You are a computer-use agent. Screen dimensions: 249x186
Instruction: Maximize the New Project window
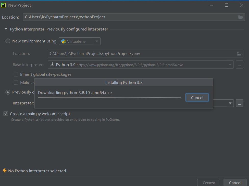pos(227,5)
